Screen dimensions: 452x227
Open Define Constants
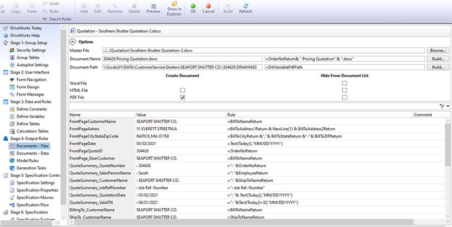tap(31, 109)
